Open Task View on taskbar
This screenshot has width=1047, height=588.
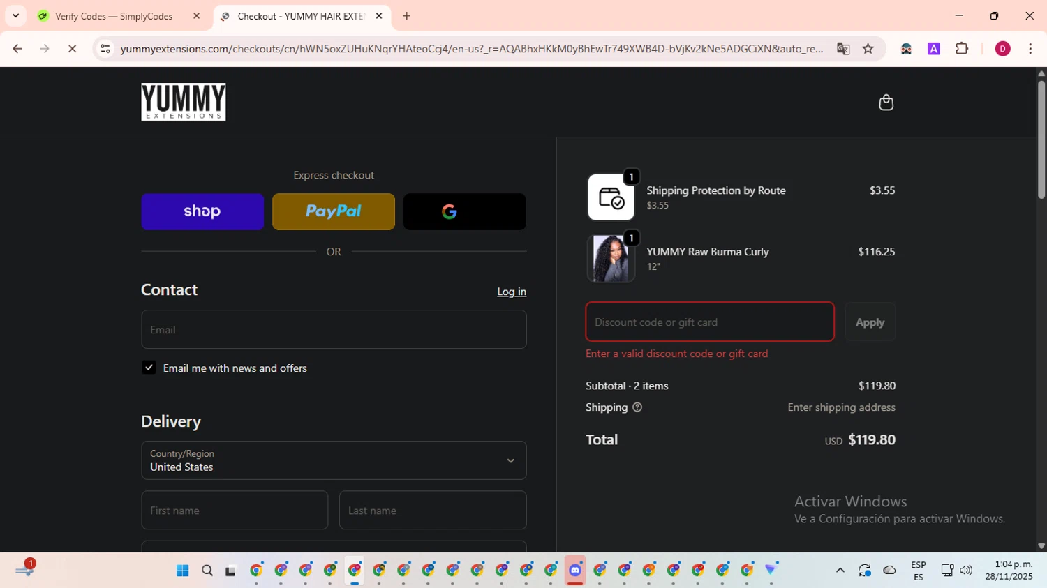[x=230, y=571]
